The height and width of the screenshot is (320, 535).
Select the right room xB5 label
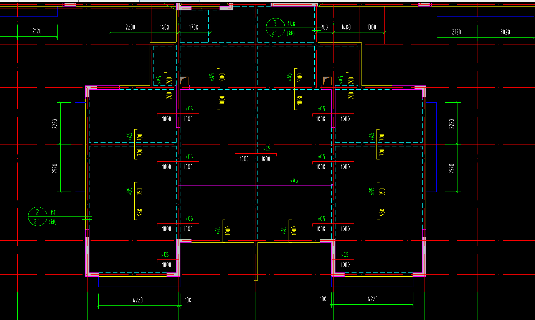(x=371, y=191)
